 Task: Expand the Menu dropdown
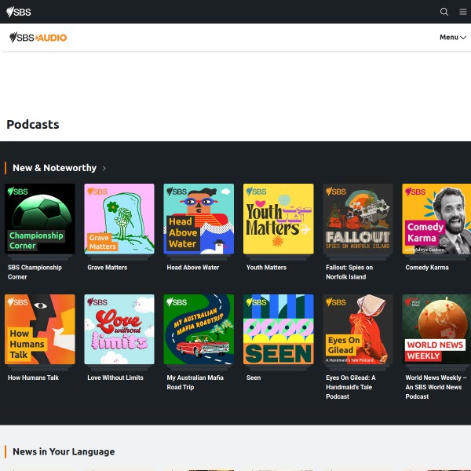[x=453, y=37]
